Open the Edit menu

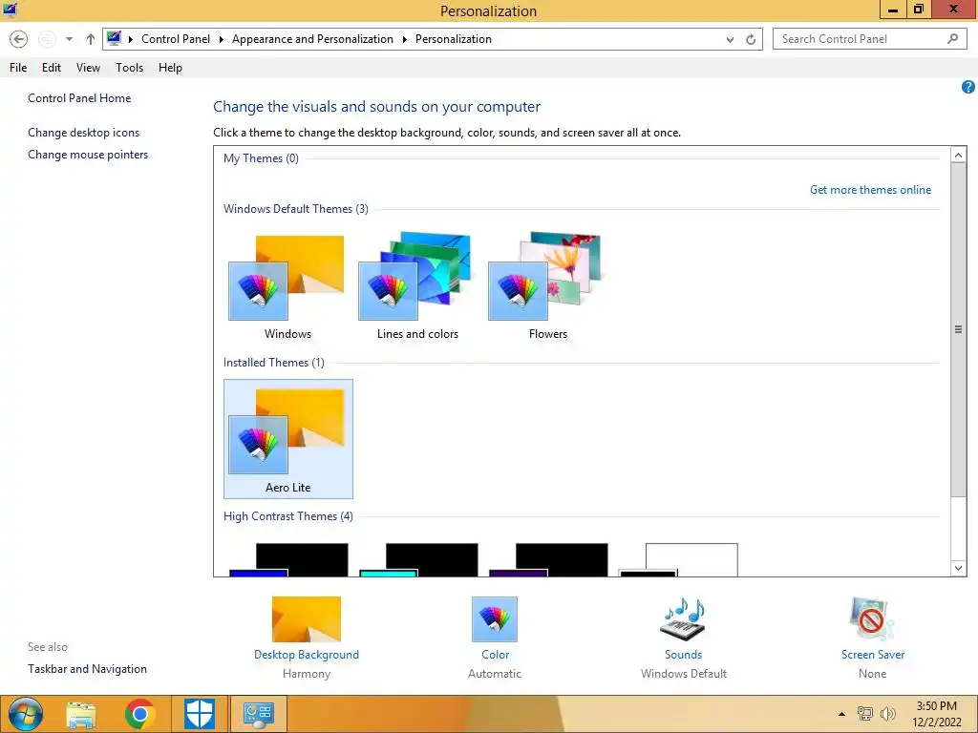52,68
